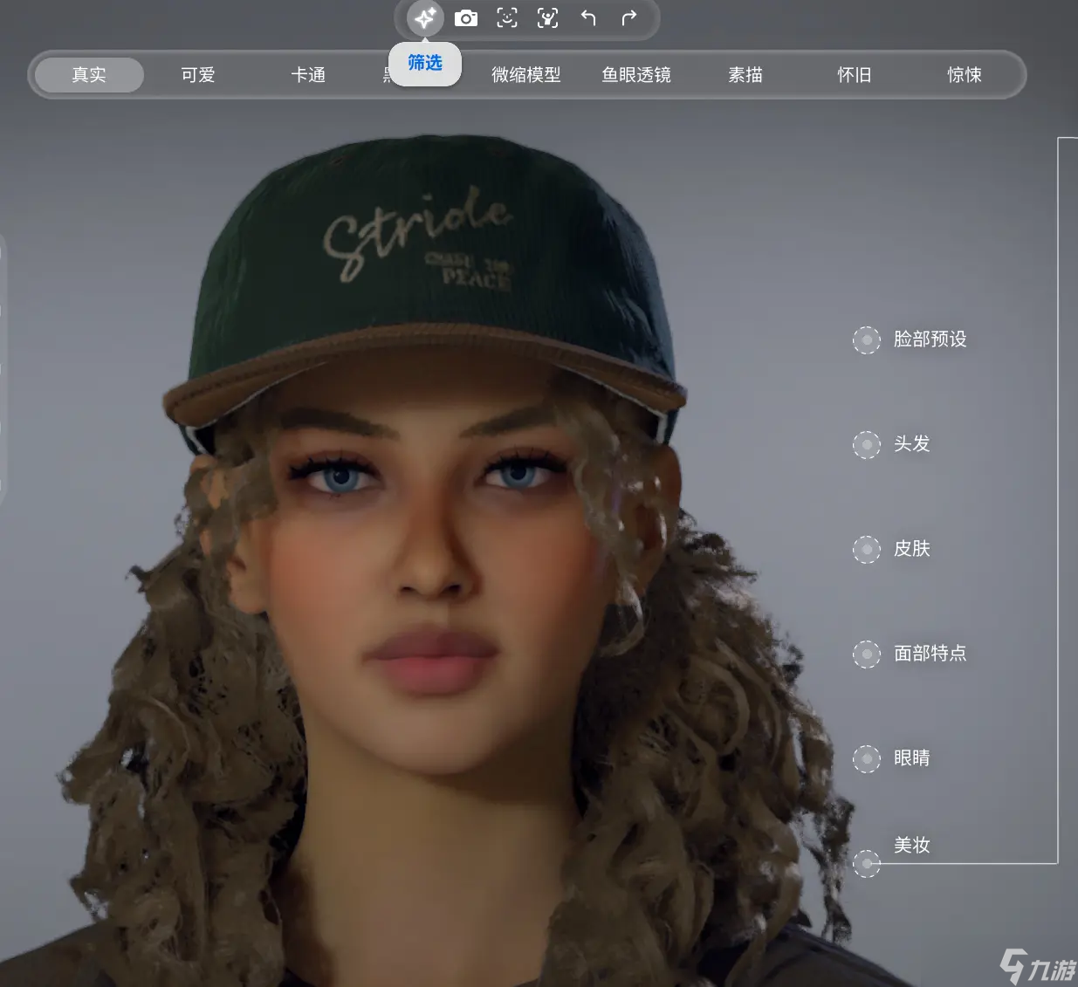Select the full-body pose capture icon
This screenshot has height=987, width=1078.
coord(547,18)
